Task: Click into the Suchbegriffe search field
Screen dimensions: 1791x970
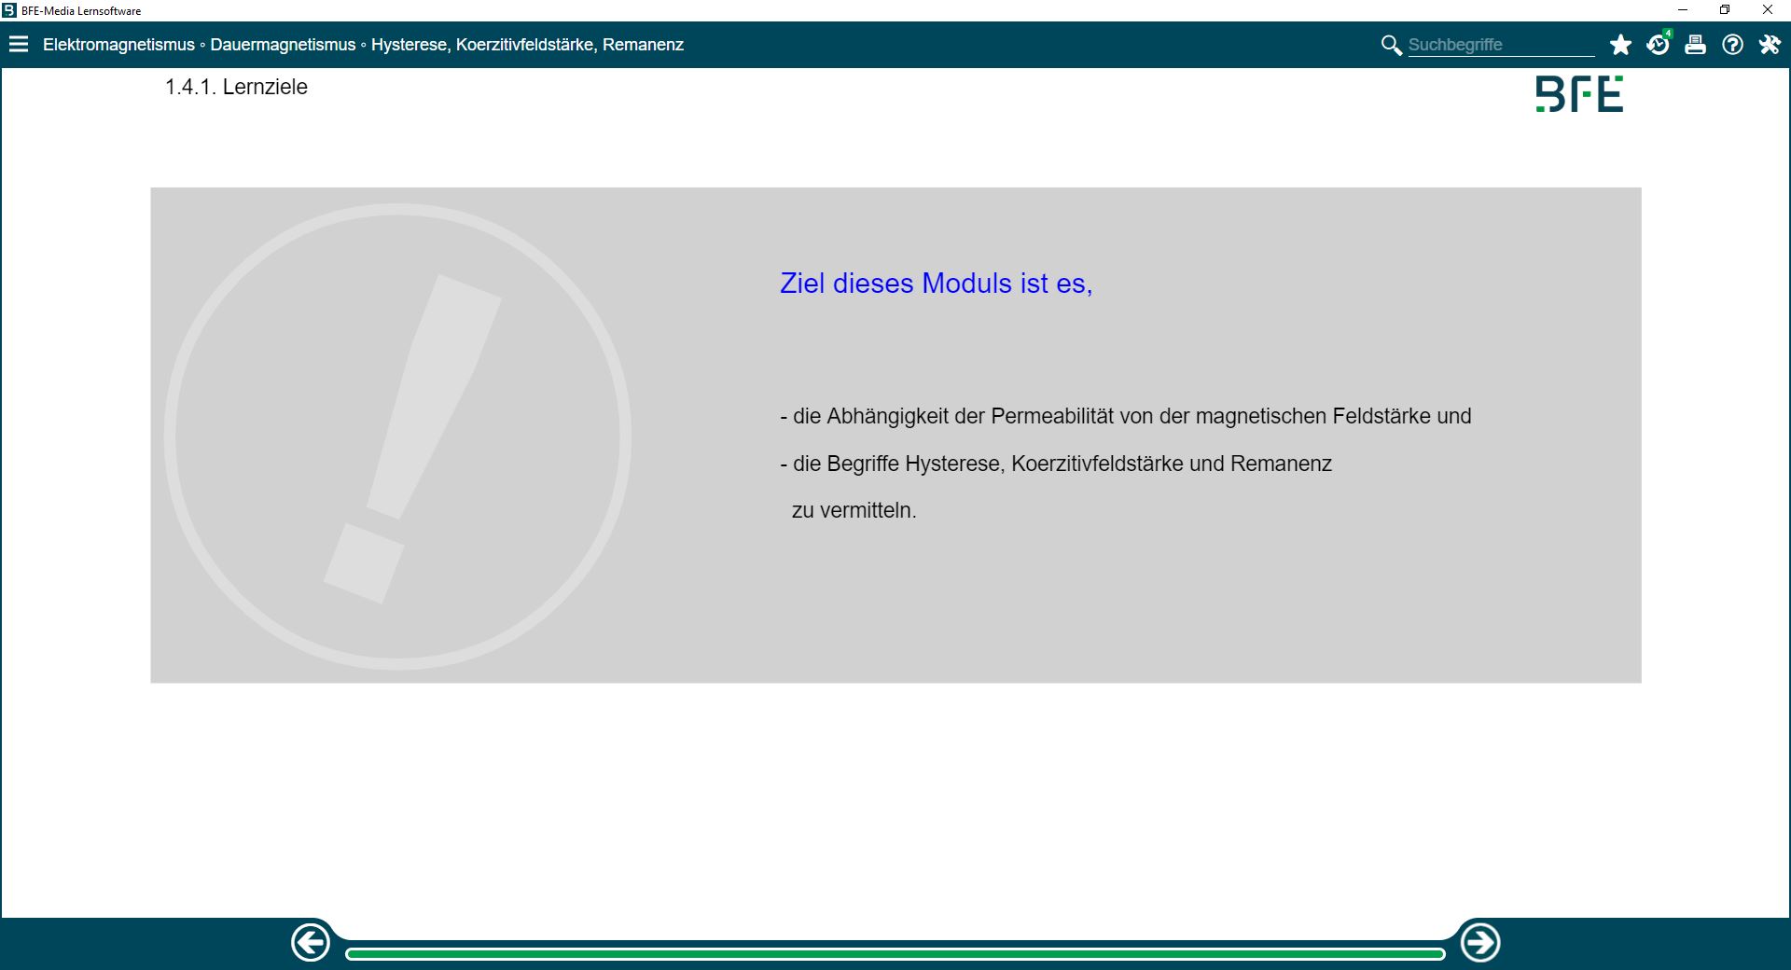Action: [x=1500, y=45]
